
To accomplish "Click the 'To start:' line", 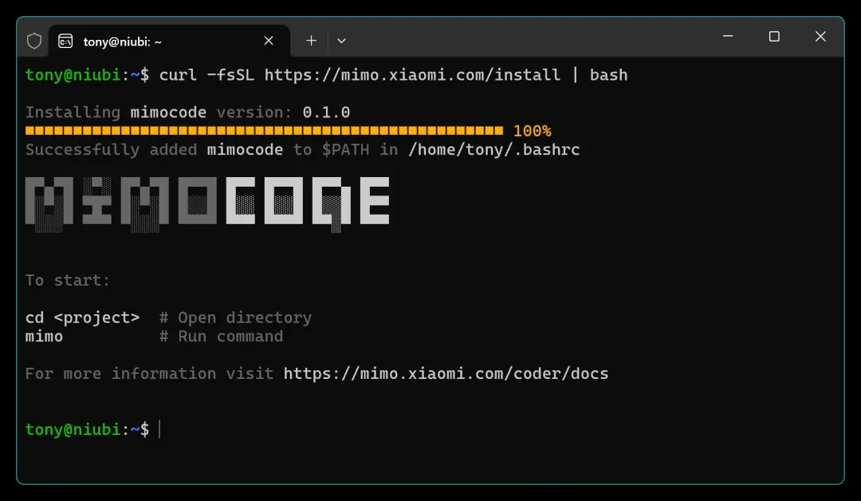I will click(x=68, y=280).
